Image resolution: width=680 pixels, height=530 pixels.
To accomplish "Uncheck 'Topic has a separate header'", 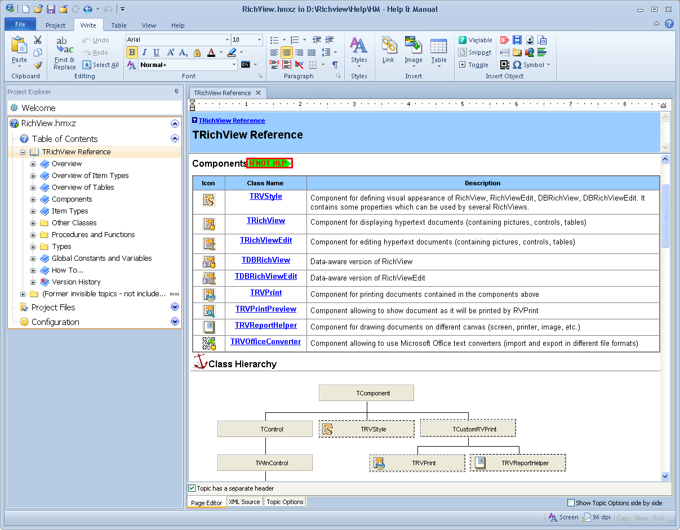I will 192,488.
